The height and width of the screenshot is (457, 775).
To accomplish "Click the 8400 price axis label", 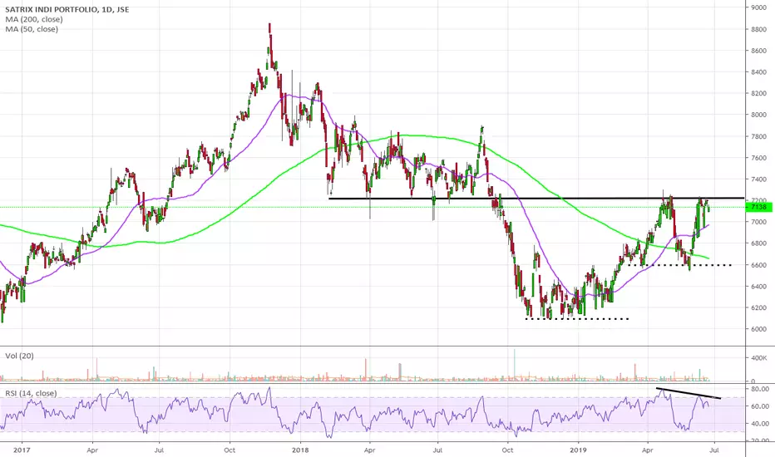I will point(758,72).
